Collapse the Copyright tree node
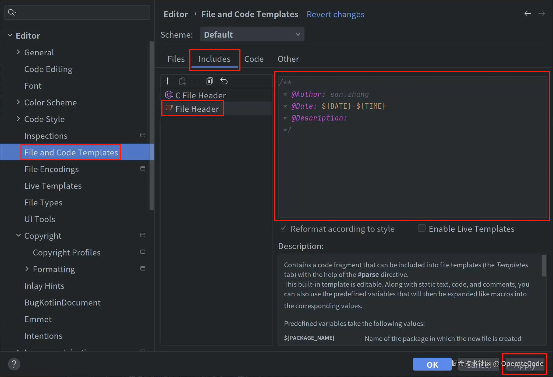Screen dimensions: 553x377 coord(18,235)
